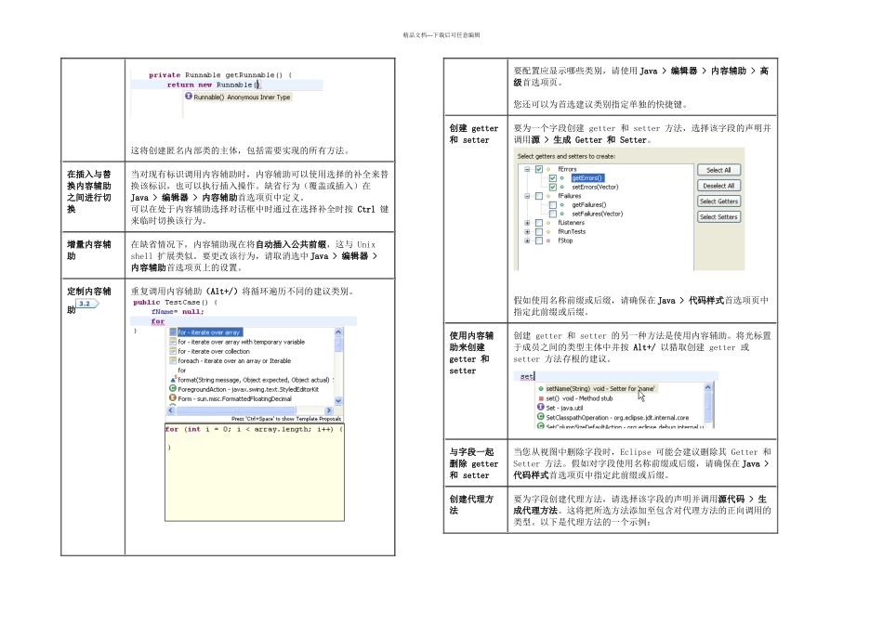
Task: Click template icon for foreach proposal
Action: coord(173,361)
